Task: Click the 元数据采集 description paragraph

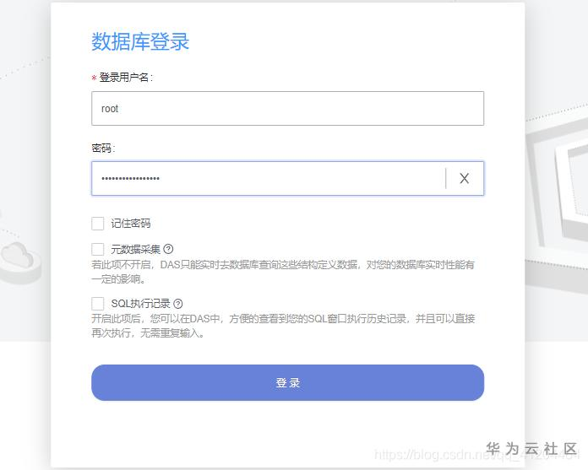Action: tap(283, 271)
